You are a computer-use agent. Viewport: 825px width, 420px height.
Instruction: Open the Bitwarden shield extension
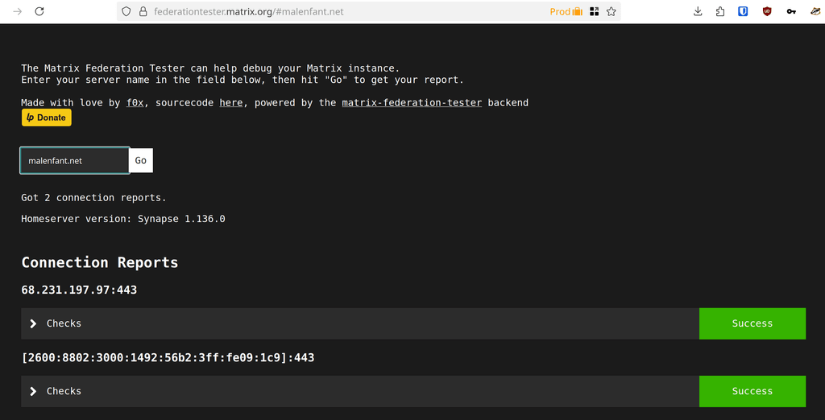point(743,11)
